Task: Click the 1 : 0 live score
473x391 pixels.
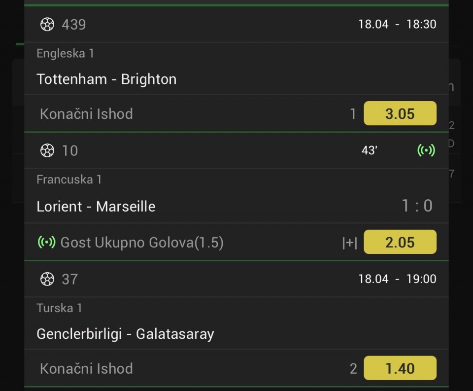Action: (x=417, y=206)
